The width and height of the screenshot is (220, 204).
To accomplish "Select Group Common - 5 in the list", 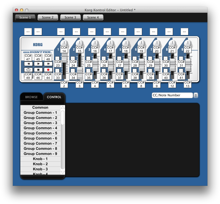I will pos(40,133).
